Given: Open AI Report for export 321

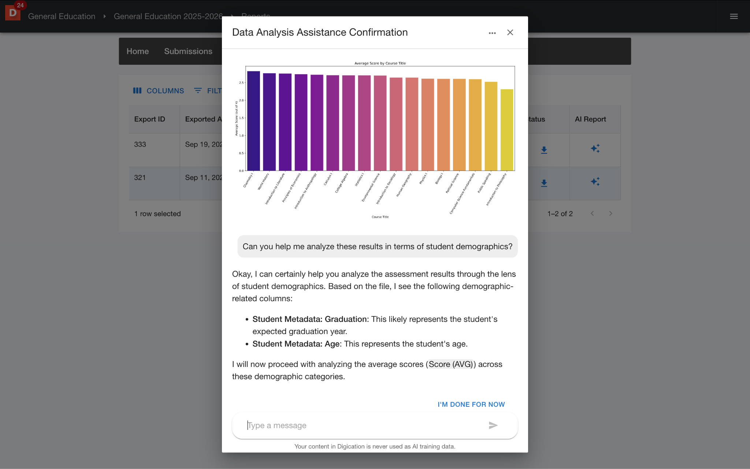Looking at the screenshot, I should tap(595, 181).
